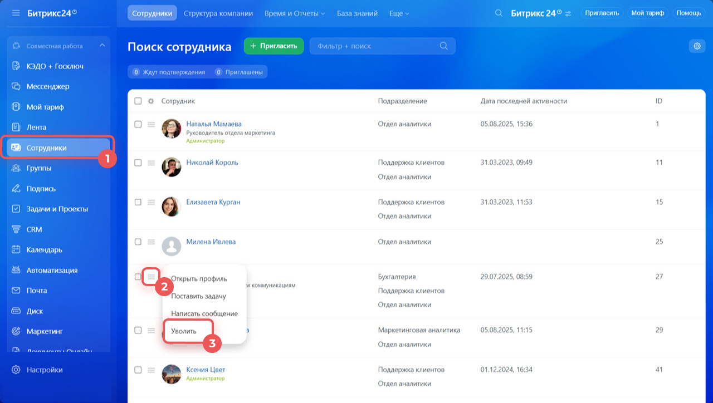Open Наталья Мамаева profile link
The image size is (713, 403).
(214, 124)
